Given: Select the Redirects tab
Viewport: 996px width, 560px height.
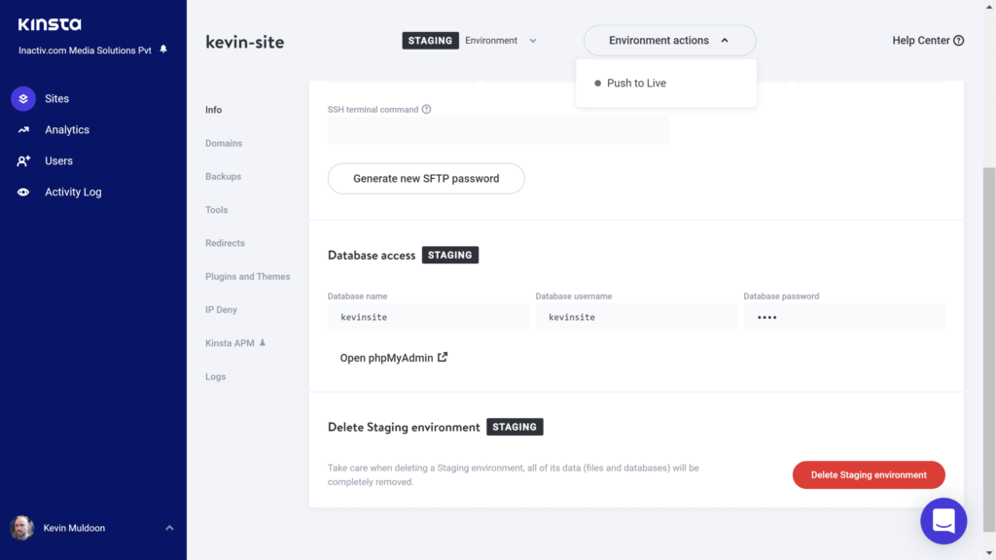Looking at the screenshot, I should (225, 243).
